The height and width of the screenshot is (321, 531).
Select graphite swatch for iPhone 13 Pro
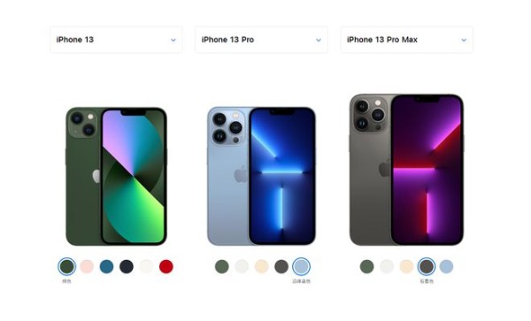point(281,266)
